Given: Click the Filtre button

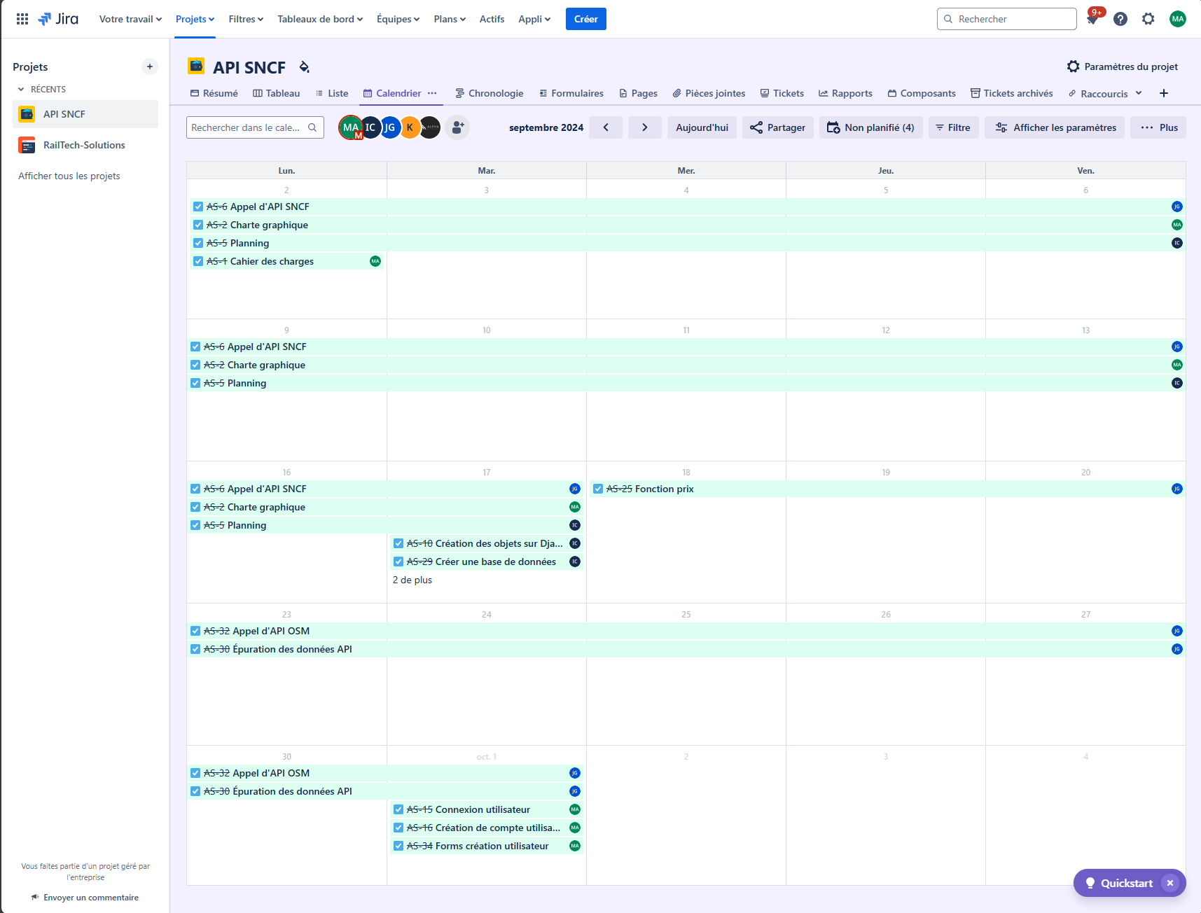Looking at the screenshot, I should pos(954,127).
